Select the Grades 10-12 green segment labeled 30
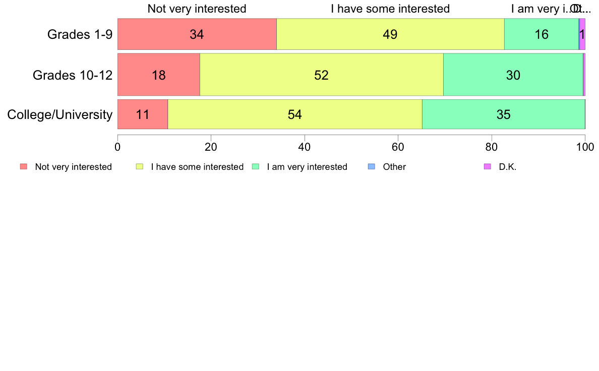Screen dimensions: 599x371 pos(513,75)
